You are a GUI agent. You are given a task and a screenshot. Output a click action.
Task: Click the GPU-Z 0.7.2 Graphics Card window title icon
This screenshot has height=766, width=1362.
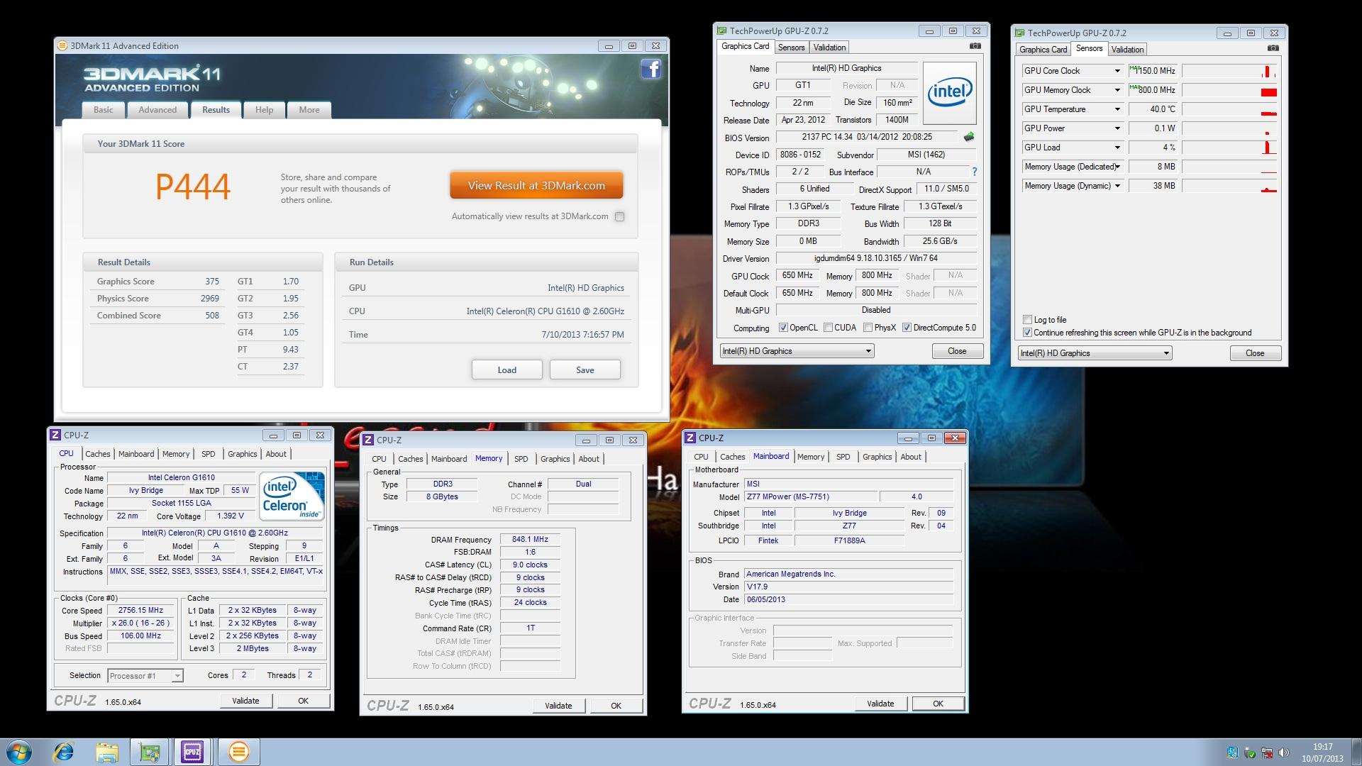[722, 30]
